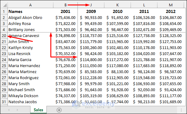Viewport: 187px width, 114px height.
Task: Select column L header
Action: click(x=144, y=5)
